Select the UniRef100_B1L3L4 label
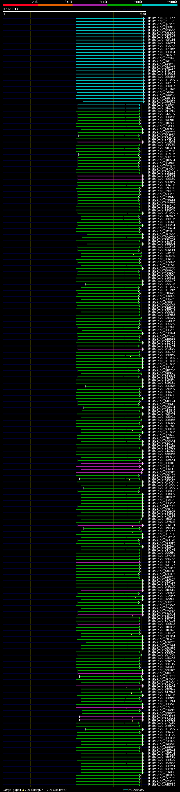Screen dimensions: 180x792 161,148
